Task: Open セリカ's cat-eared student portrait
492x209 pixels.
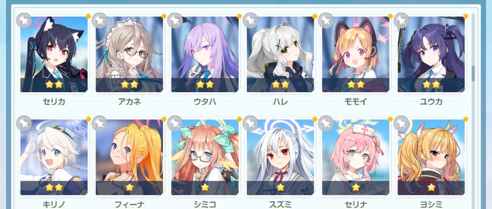Action: pyautogui.click(x=54, y=54)
